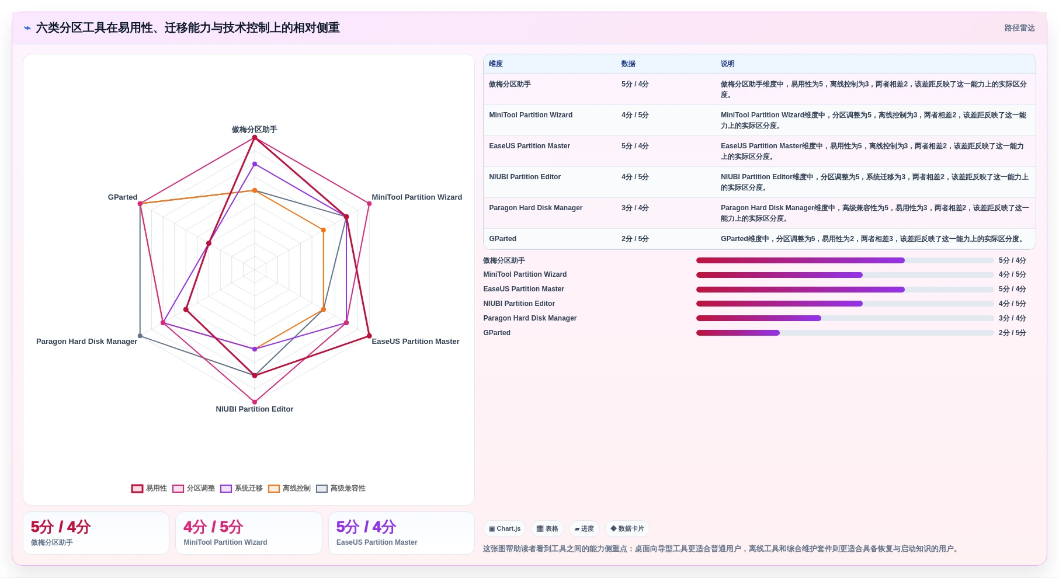Click the MiniTool Partition Wizard progress bar
Screen dimensions: 1059x578
pos(845,275)
